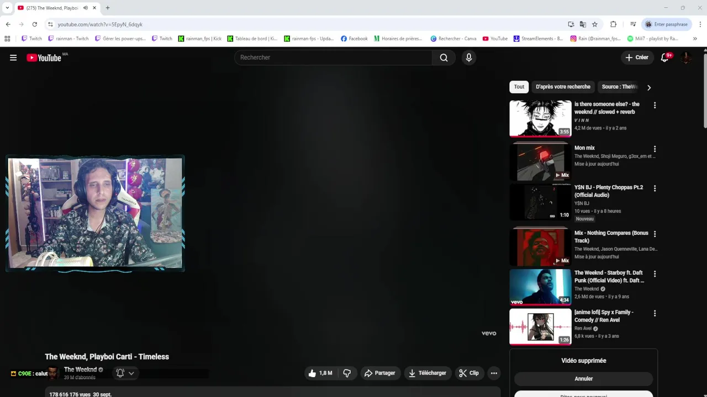Open 'Horaires de prières' bookmark
707x397 pixels.
click(398, 39)
